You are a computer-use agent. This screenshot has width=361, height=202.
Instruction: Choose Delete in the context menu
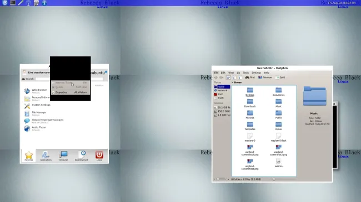pos(70,87)
